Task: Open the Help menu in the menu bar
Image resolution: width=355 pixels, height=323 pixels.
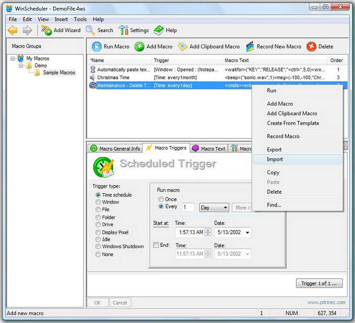Action: [x=98, y=19]
